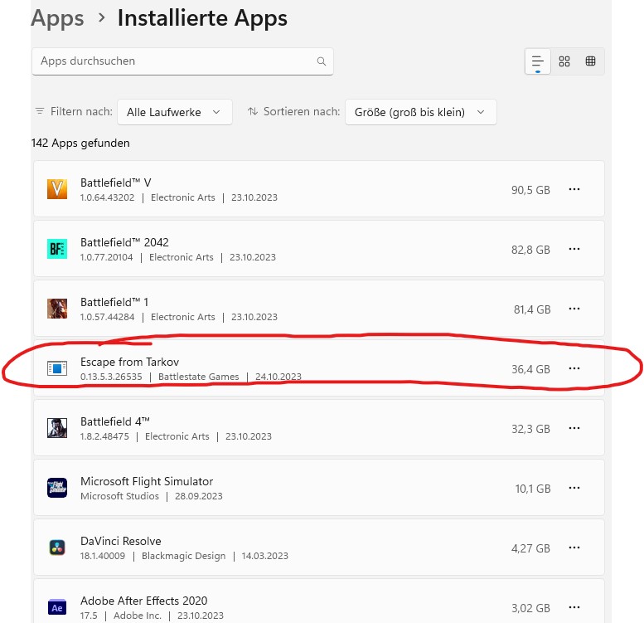Click the 90,5 GB size value

pyautogui.click(x=530, y=190)
